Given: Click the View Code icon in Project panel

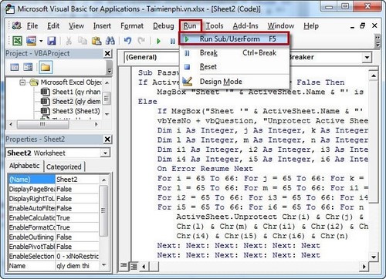Looking at the screenshot, I should point(15,67).
